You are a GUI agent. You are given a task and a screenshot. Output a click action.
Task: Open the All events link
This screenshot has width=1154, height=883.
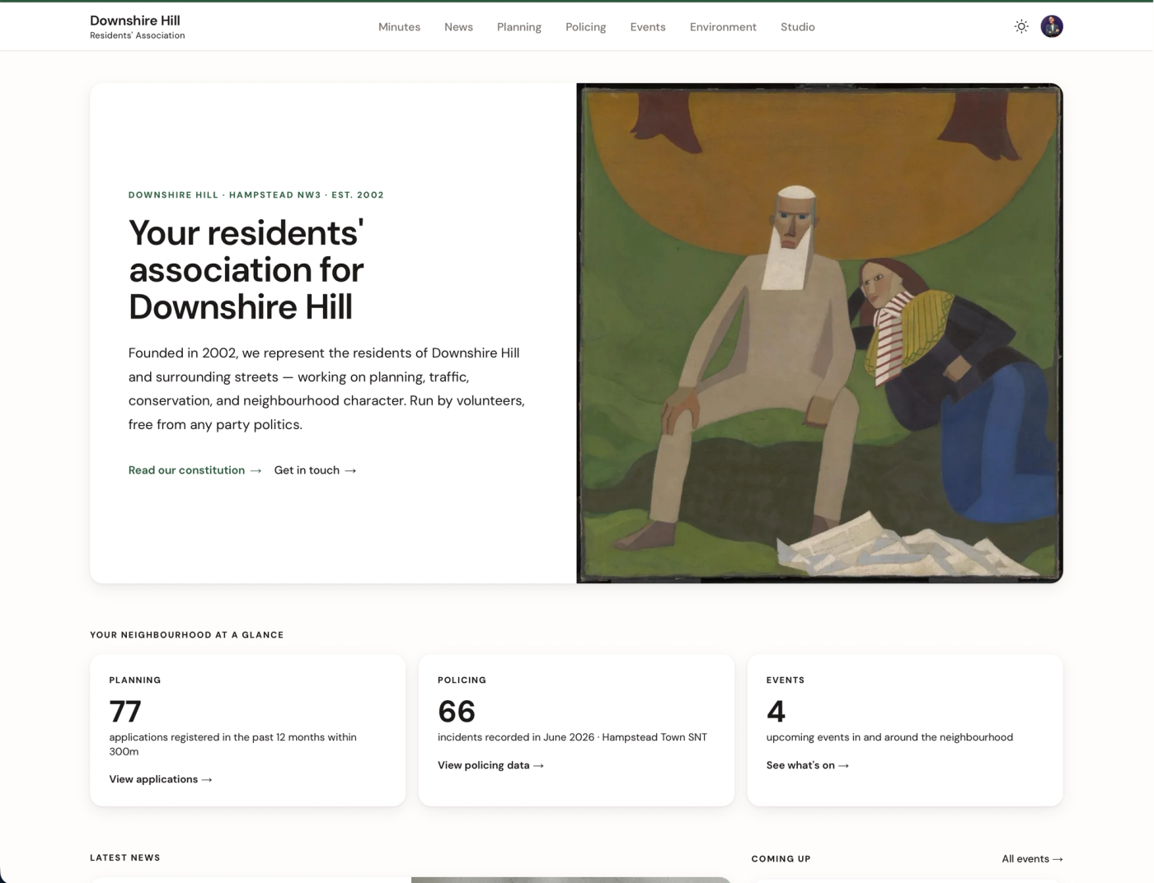[1032, 858]
